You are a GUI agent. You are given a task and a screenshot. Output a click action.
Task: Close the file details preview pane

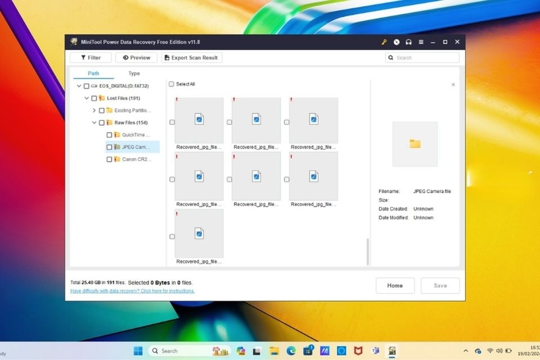tap(453, 84)
